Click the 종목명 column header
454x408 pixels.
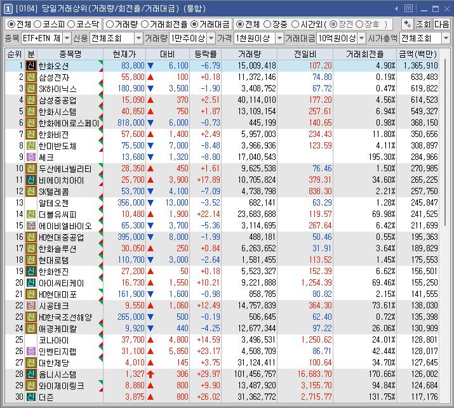(70, 54)
